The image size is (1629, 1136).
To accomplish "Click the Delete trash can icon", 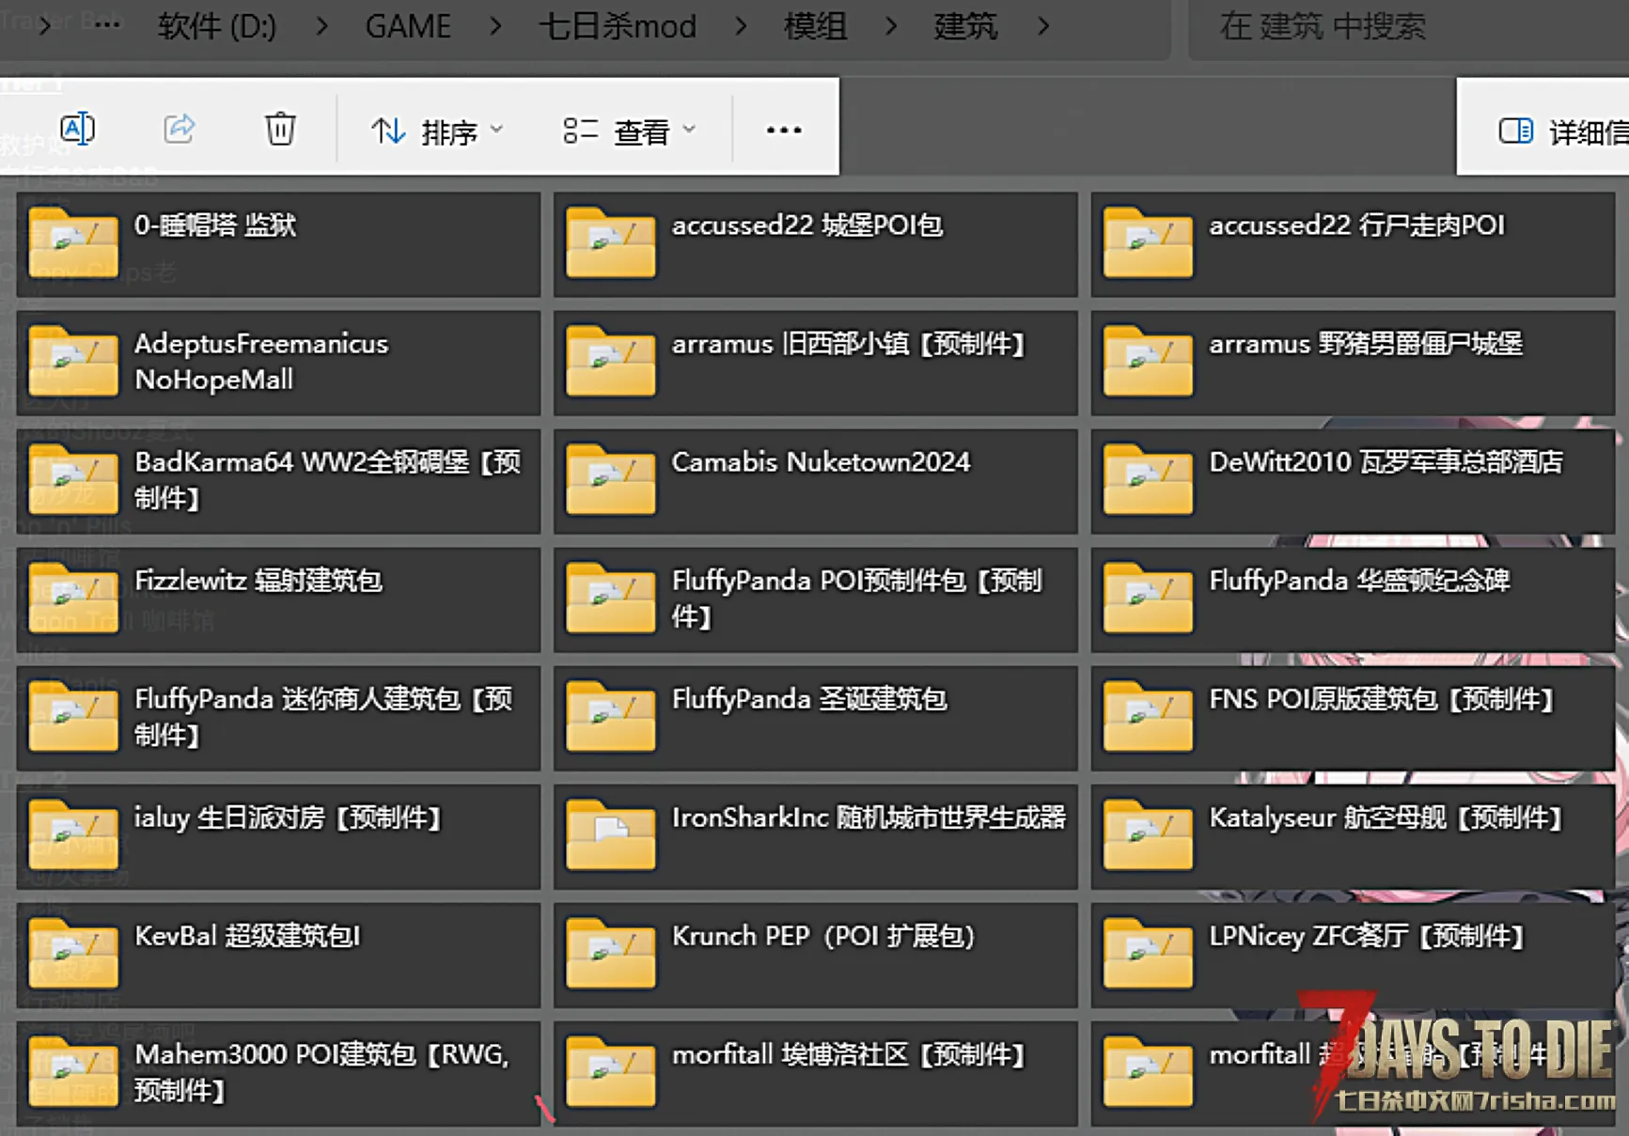I will [280, 129].
